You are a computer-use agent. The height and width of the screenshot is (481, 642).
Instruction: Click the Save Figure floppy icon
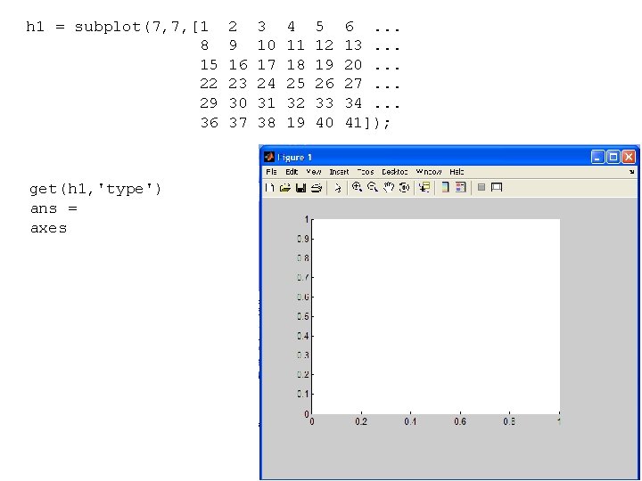pos(300,188)
